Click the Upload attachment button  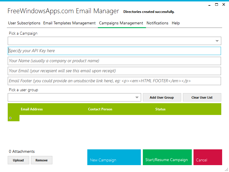[18, 160]
